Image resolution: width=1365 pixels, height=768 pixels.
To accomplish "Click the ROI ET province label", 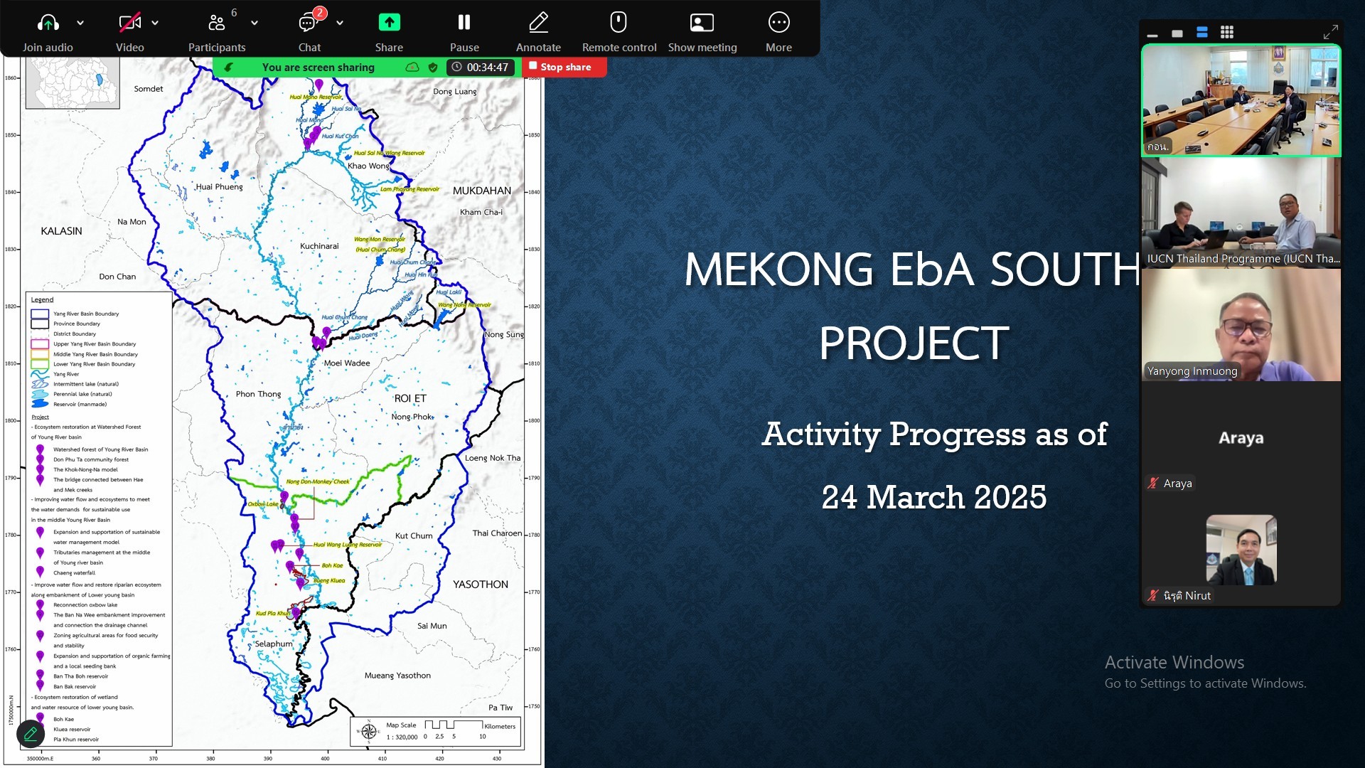I will coord(410,398).
